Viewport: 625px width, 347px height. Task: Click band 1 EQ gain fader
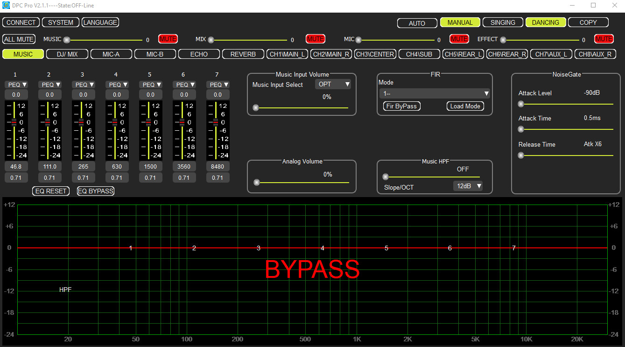point(14,122)
